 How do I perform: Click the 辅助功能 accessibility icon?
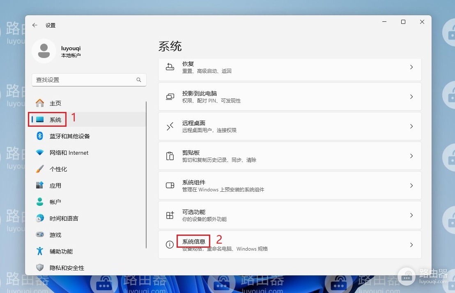tap(40, 251)
